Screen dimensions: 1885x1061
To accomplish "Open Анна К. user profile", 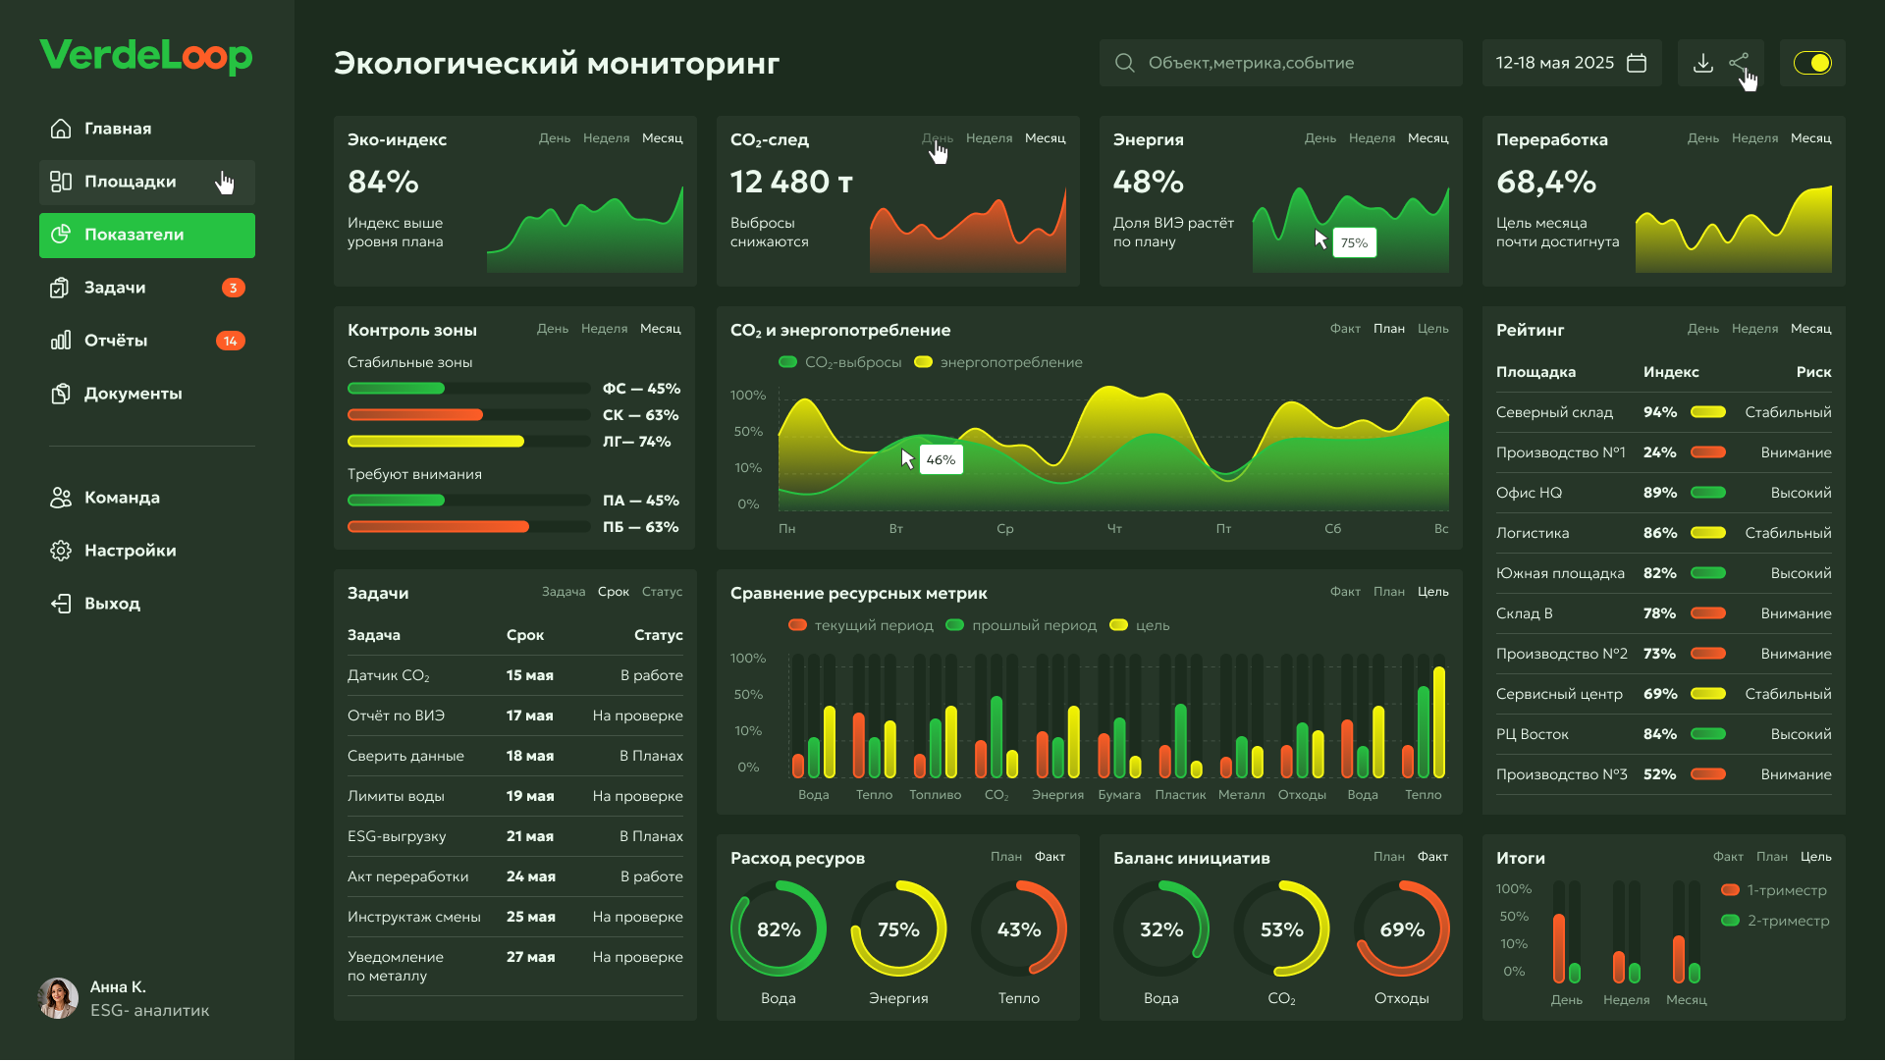I will pyautogui.click(x=124, y=998).
